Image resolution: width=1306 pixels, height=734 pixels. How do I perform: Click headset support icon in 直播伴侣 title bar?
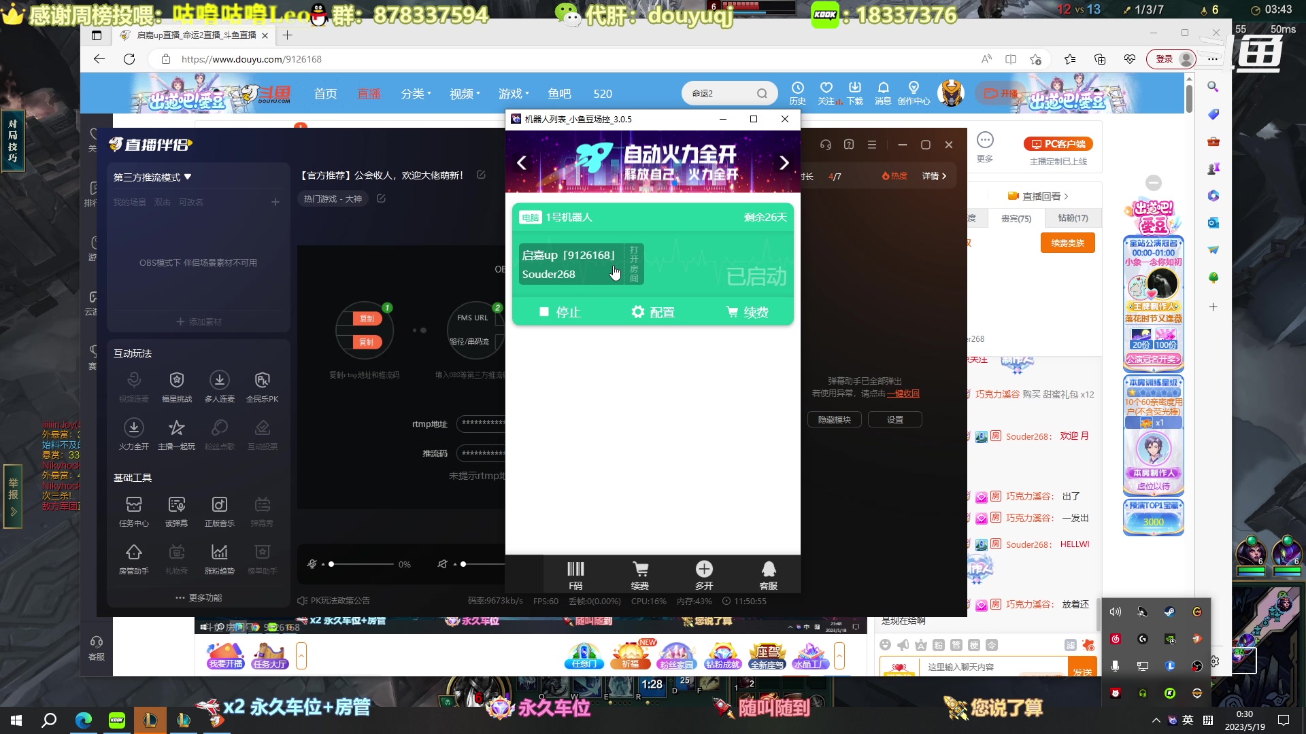(826, 145)
